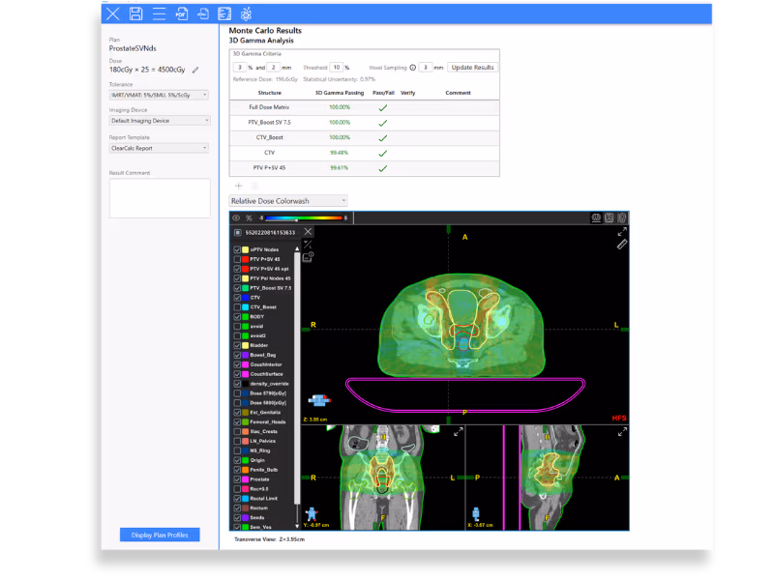Viewport: 774px width, 580px height.
Task: Click the stop square icon beside 5520220816153633
Action: click(238, 232)
